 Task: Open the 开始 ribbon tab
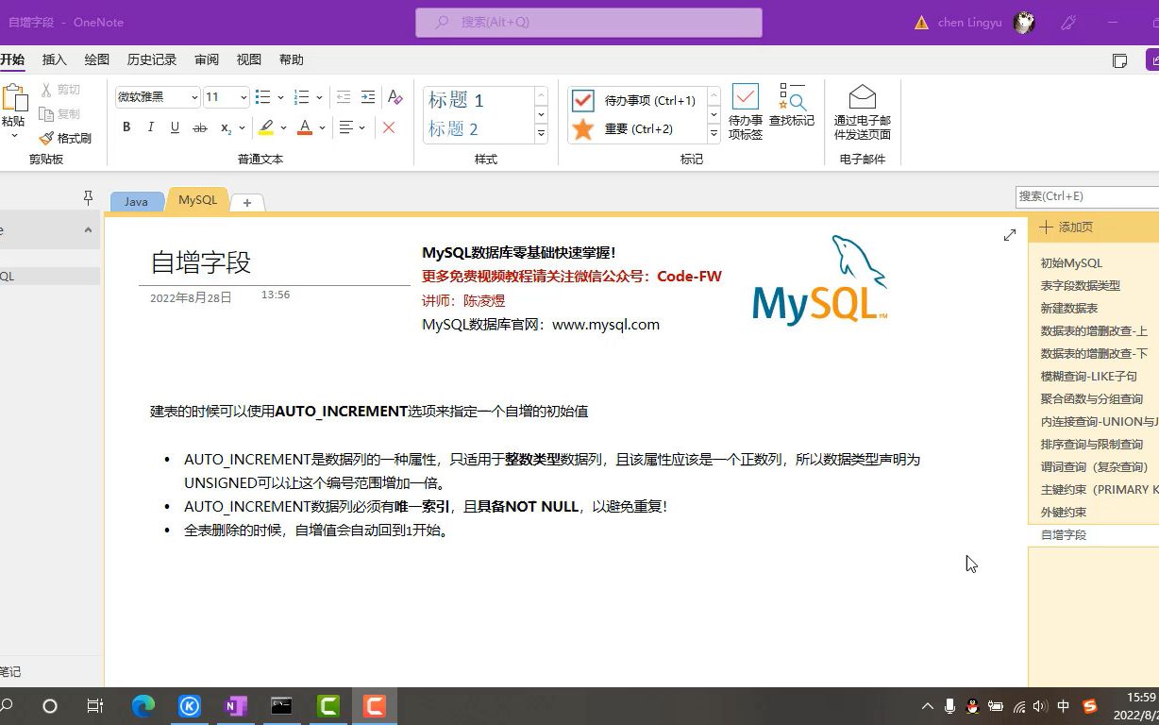click(x=11, y=59)
